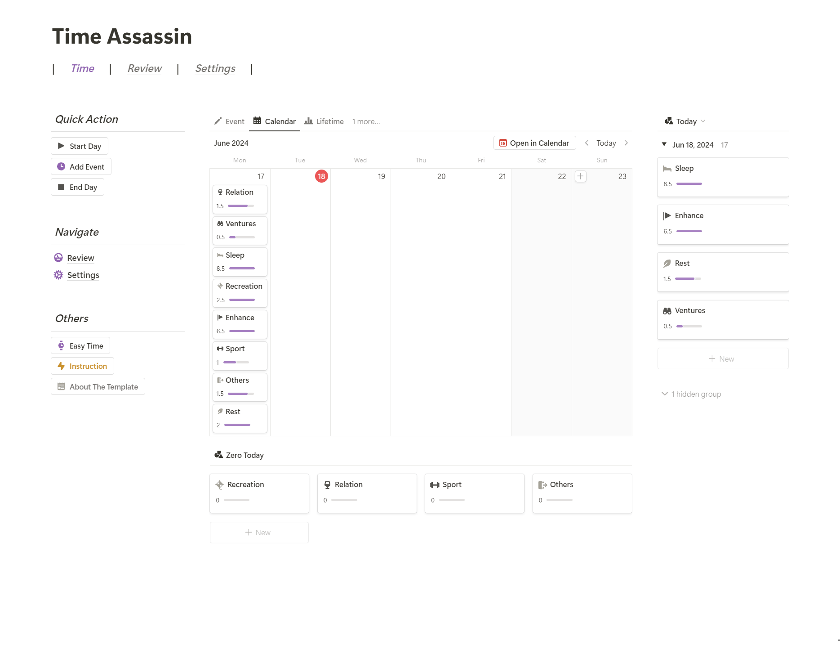
Task: Switch to the Lifetime tab
Action: [324, 121]
